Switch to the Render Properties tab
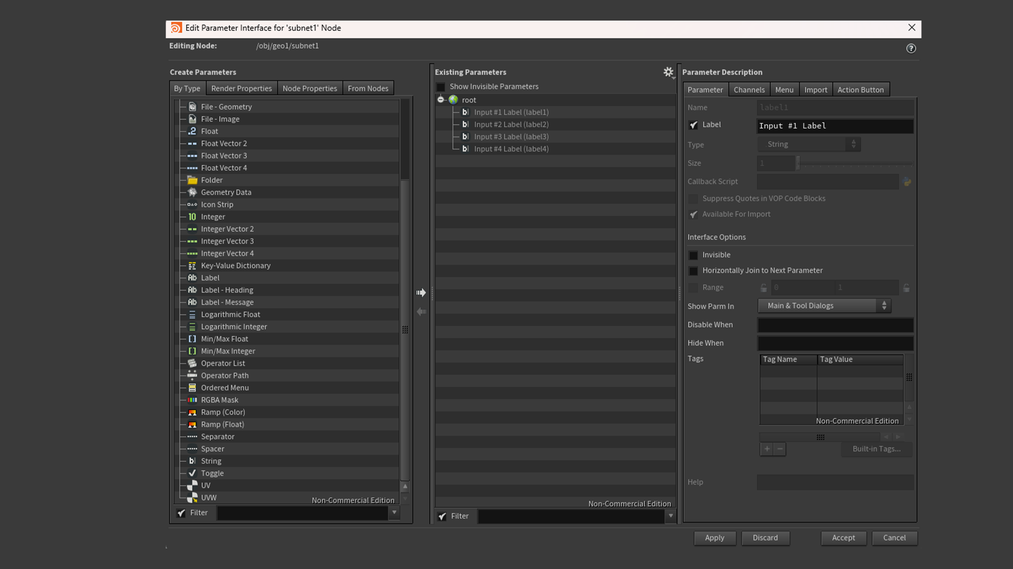The width and height of the screenshot is (1013, 569). (x=241, y=89)
